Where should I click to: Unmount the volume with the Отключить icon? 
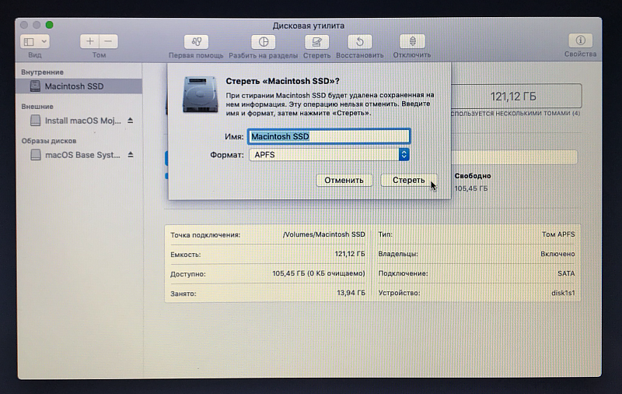[412, 41]
